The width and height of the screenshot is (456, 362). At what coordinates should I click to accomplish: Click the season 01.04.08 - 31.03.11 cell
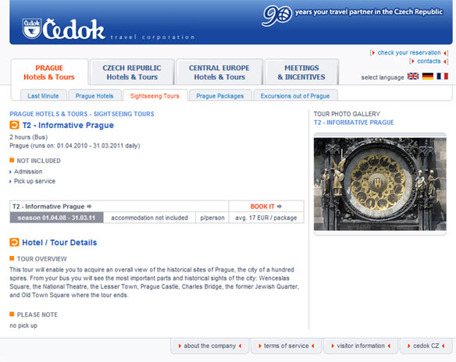pyautogui.click(x=56, y=218)
